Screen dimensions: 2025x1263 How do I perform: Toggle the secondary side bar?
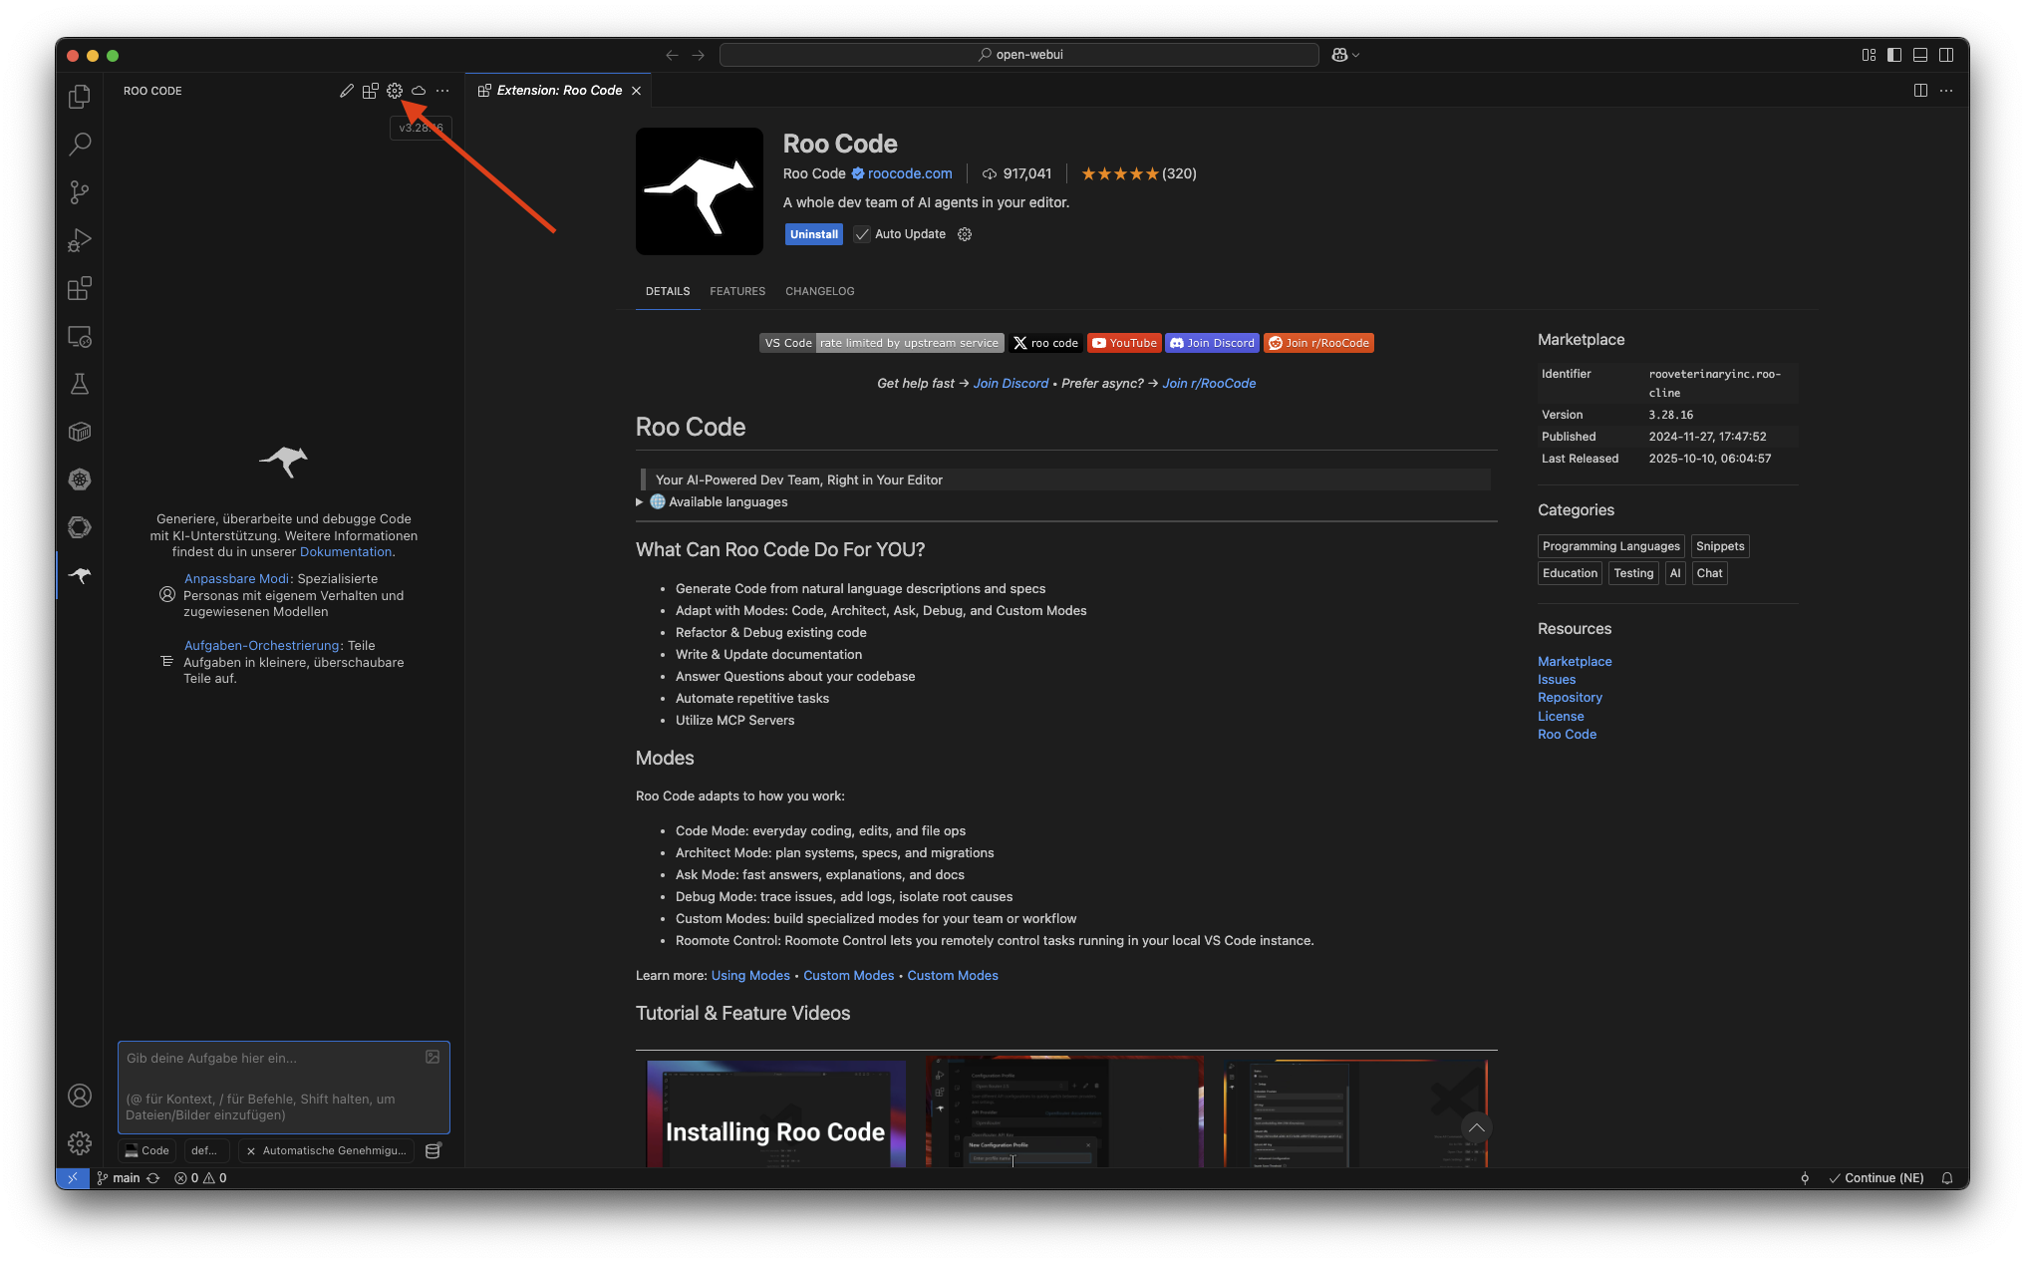click(1946, 55)
